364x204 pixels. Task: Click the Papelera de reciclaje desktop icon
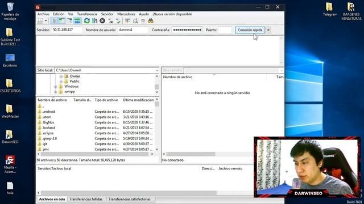pos(10,11)
